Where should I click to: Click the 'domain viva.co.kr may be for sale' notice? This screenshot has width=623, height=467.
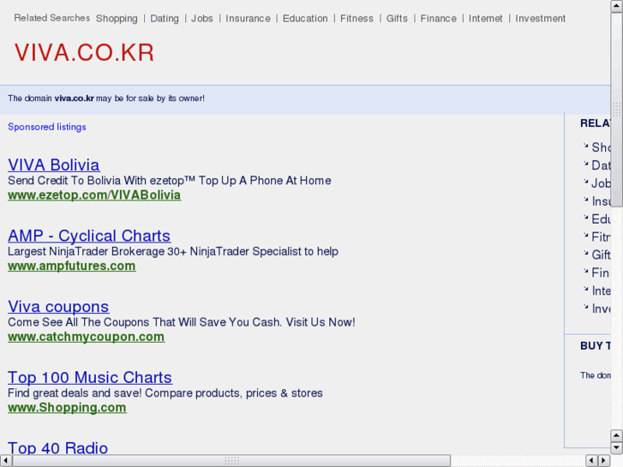coord(106,99)
